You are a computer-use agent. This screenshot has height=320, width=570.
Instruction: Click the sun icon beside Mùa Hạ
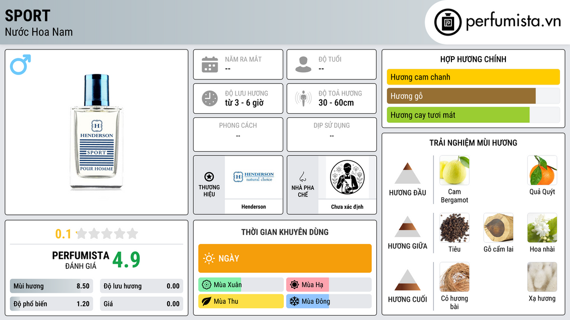click(294, 284)
